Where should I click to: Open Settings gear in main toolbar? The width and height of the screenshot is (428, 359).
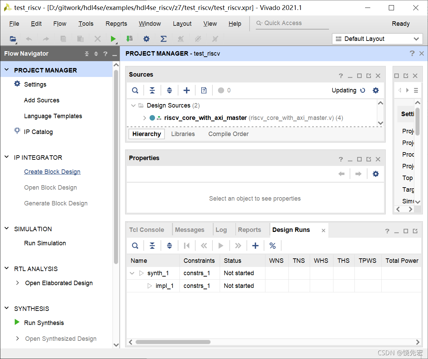click(146, 39)
